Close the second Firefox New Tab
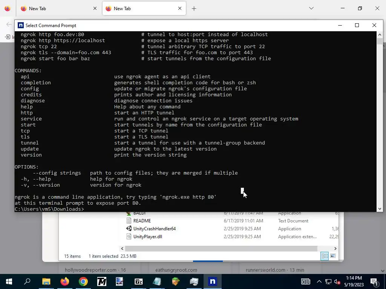The height and width of the screenshot is (289, 386). point(180,8)
